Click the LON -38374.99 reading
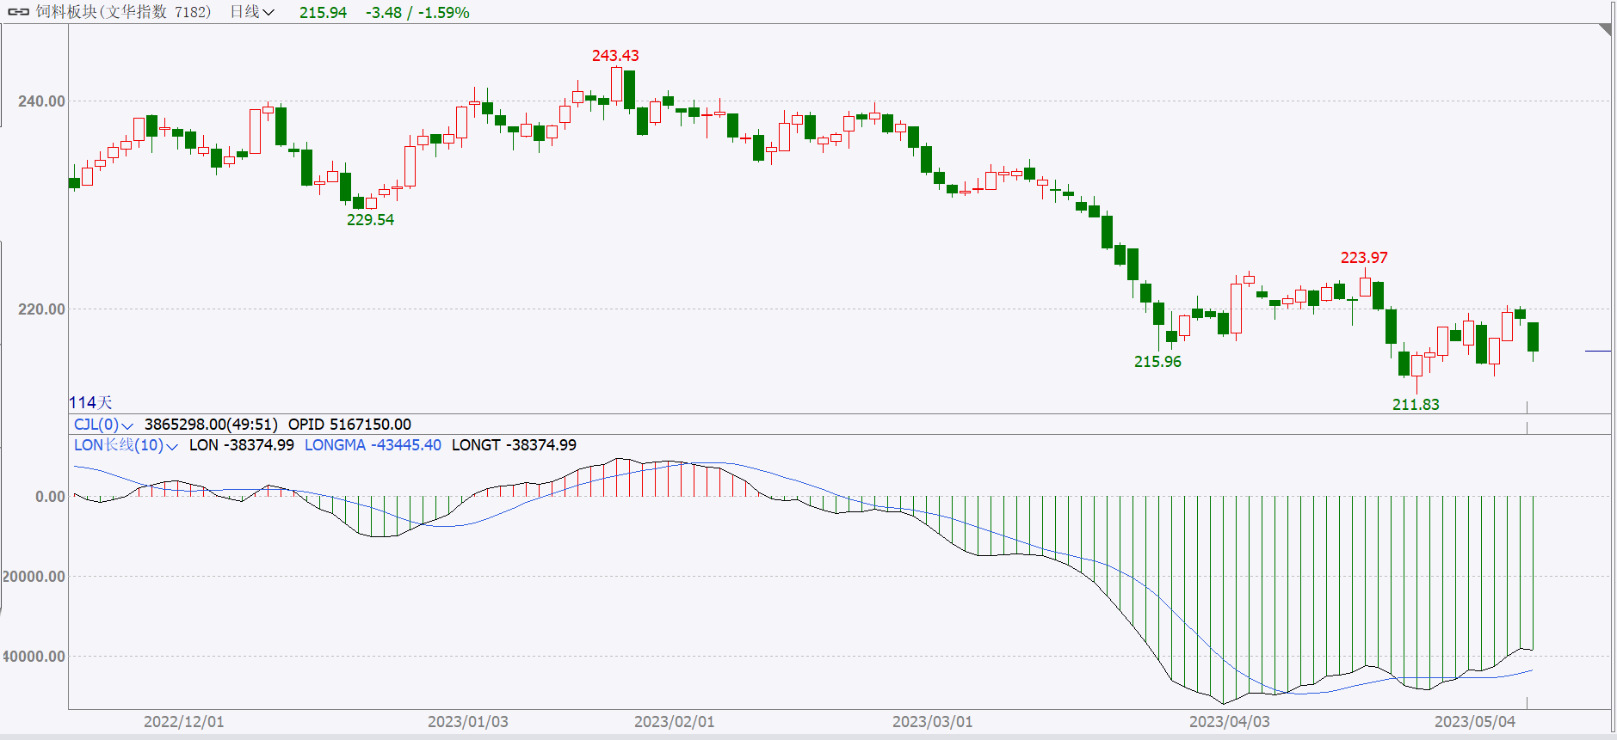Viewport: 1617px width, 740px height. (242, 445)
